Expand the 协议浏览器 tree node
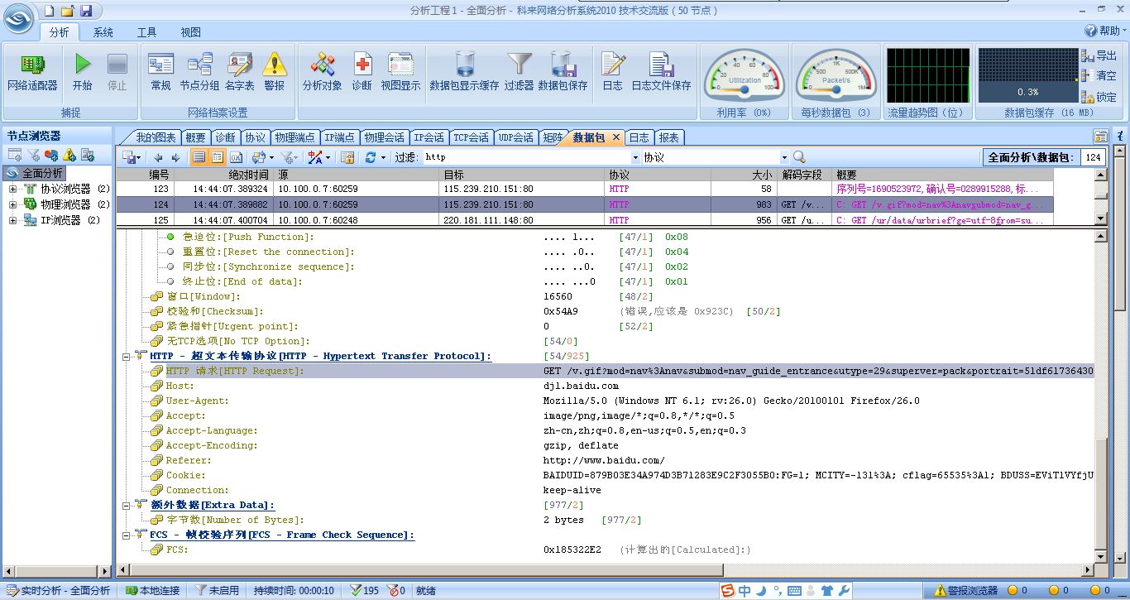Screen dimensions: 1130x600 [13, 190]
